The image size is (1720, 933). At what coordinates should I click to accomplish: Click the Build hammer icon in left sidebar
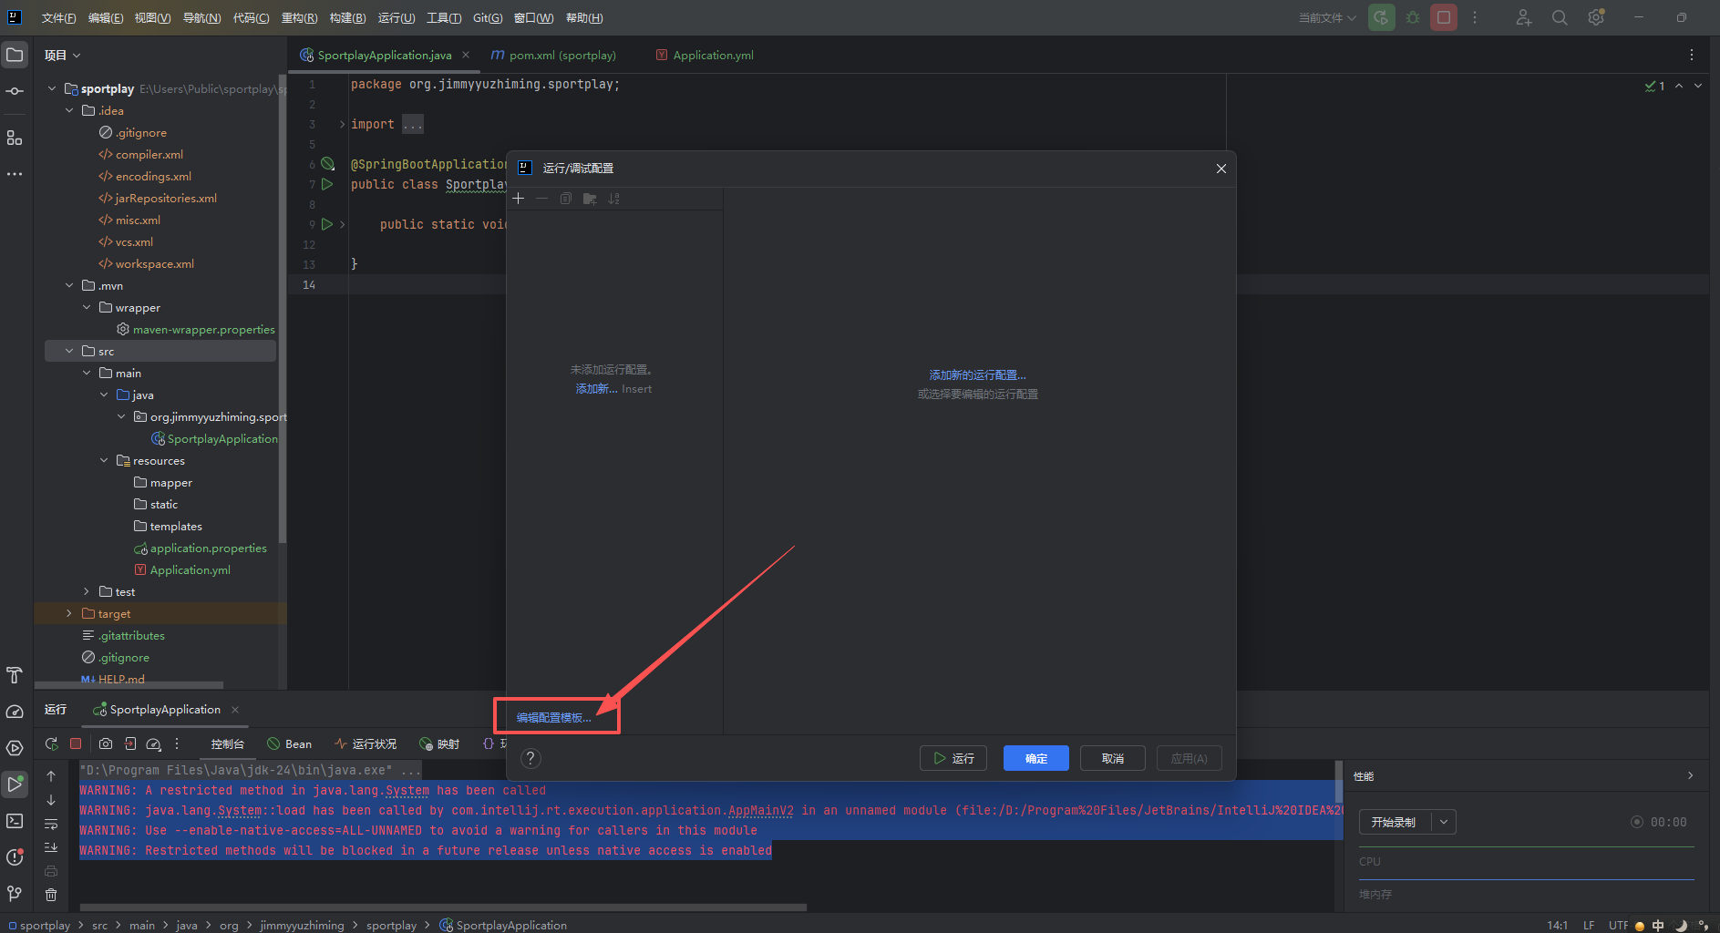point(15,674)
